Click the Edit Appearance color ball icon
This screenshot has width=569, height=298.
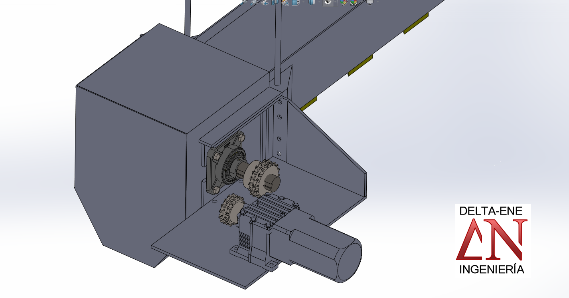coord(343,2)
